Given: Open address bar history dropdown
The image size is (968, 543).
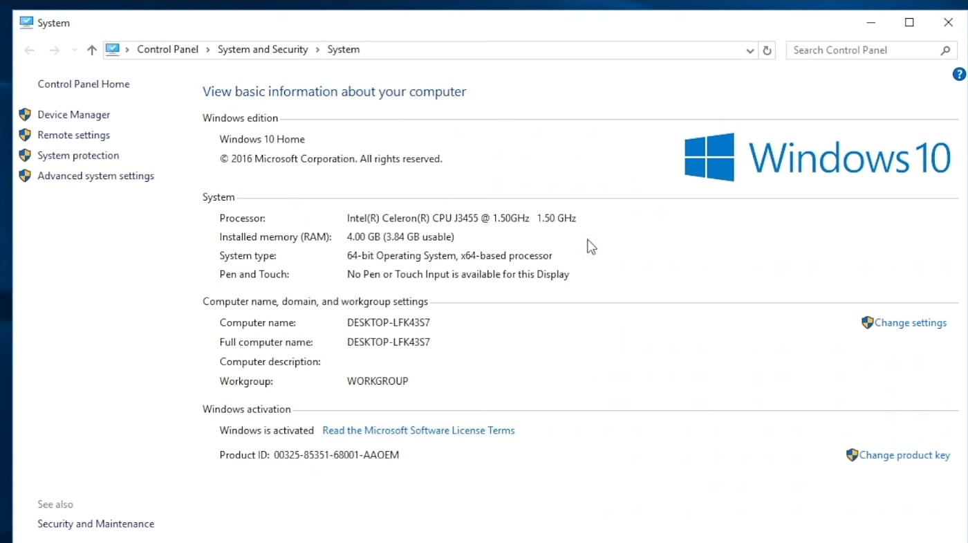Looking at the screenshot, I should [750, 50].
